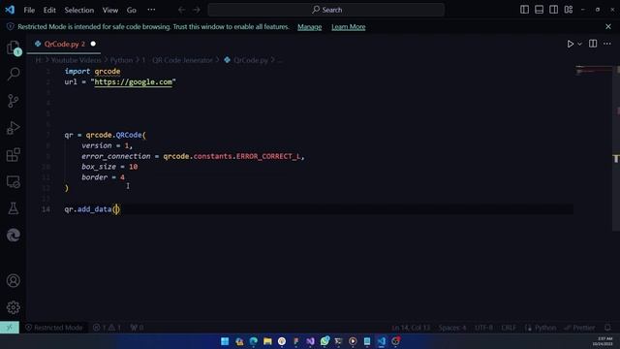Image resolution: width=620 pixels, height=349 pixels.
Task: Open the Go menu
Action: coord(132,10)
